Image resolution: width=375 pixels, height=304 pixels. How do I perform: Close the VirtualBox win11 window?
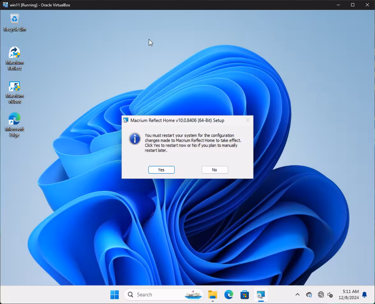(367, 5)
